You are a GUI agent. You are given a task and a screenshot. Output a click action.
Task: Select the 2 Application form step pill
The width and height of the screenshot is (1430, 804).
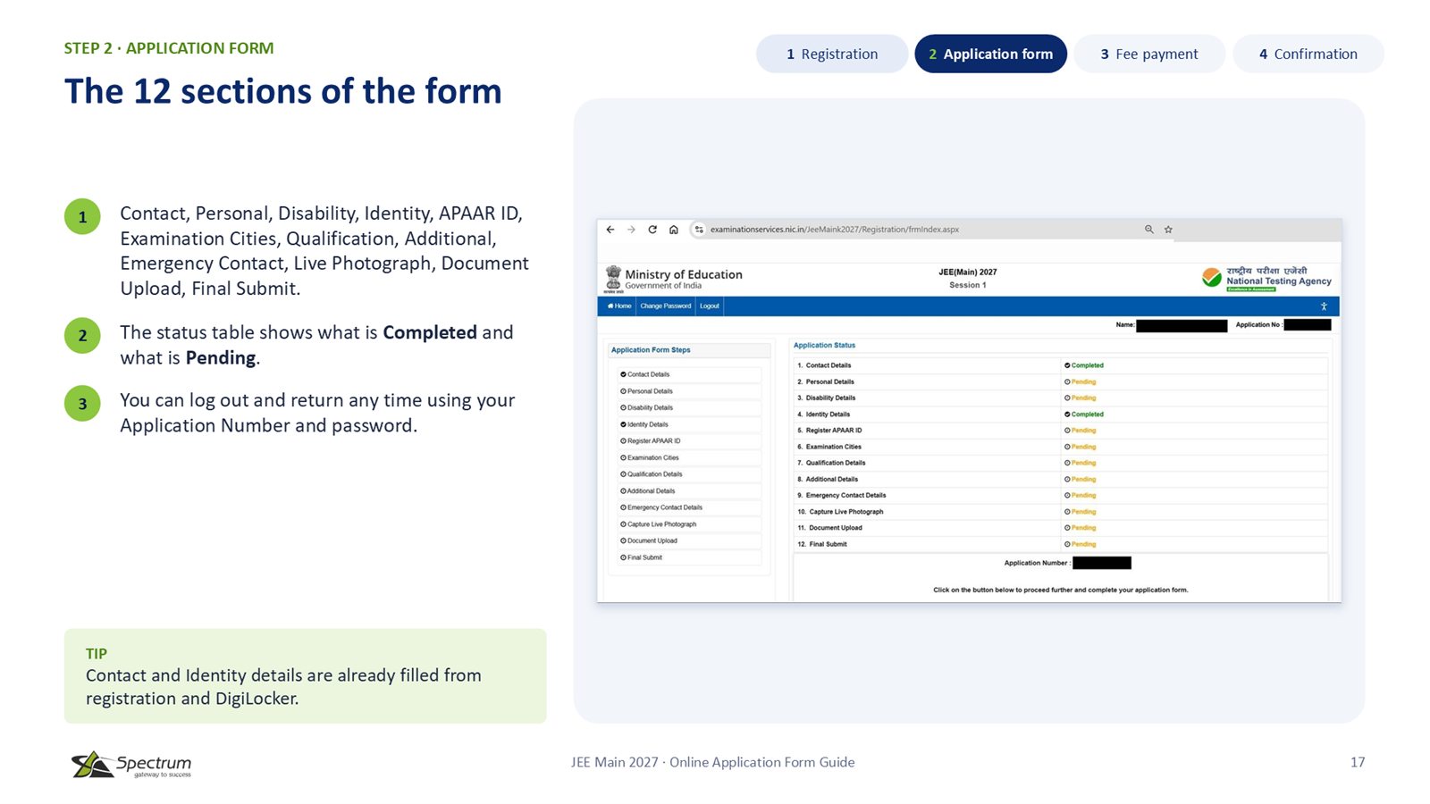point(990,54)
